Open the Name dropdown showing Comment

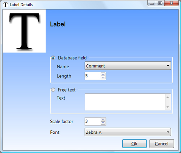(x=128, y=66)
